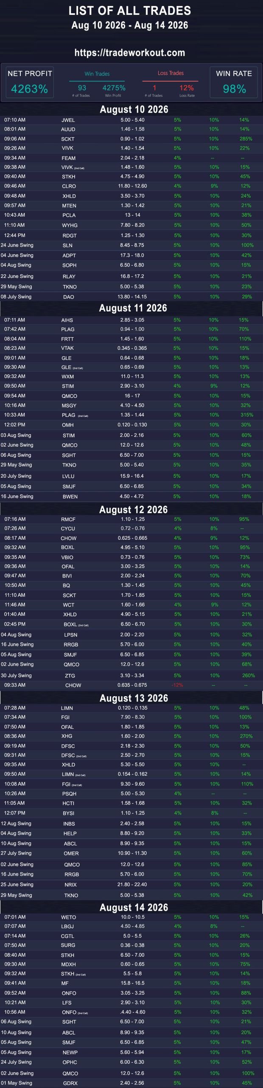Select the GDRX 01 May Swing row
The height and width of the screenshot is (1088, 263).
tap(131, 1083)
